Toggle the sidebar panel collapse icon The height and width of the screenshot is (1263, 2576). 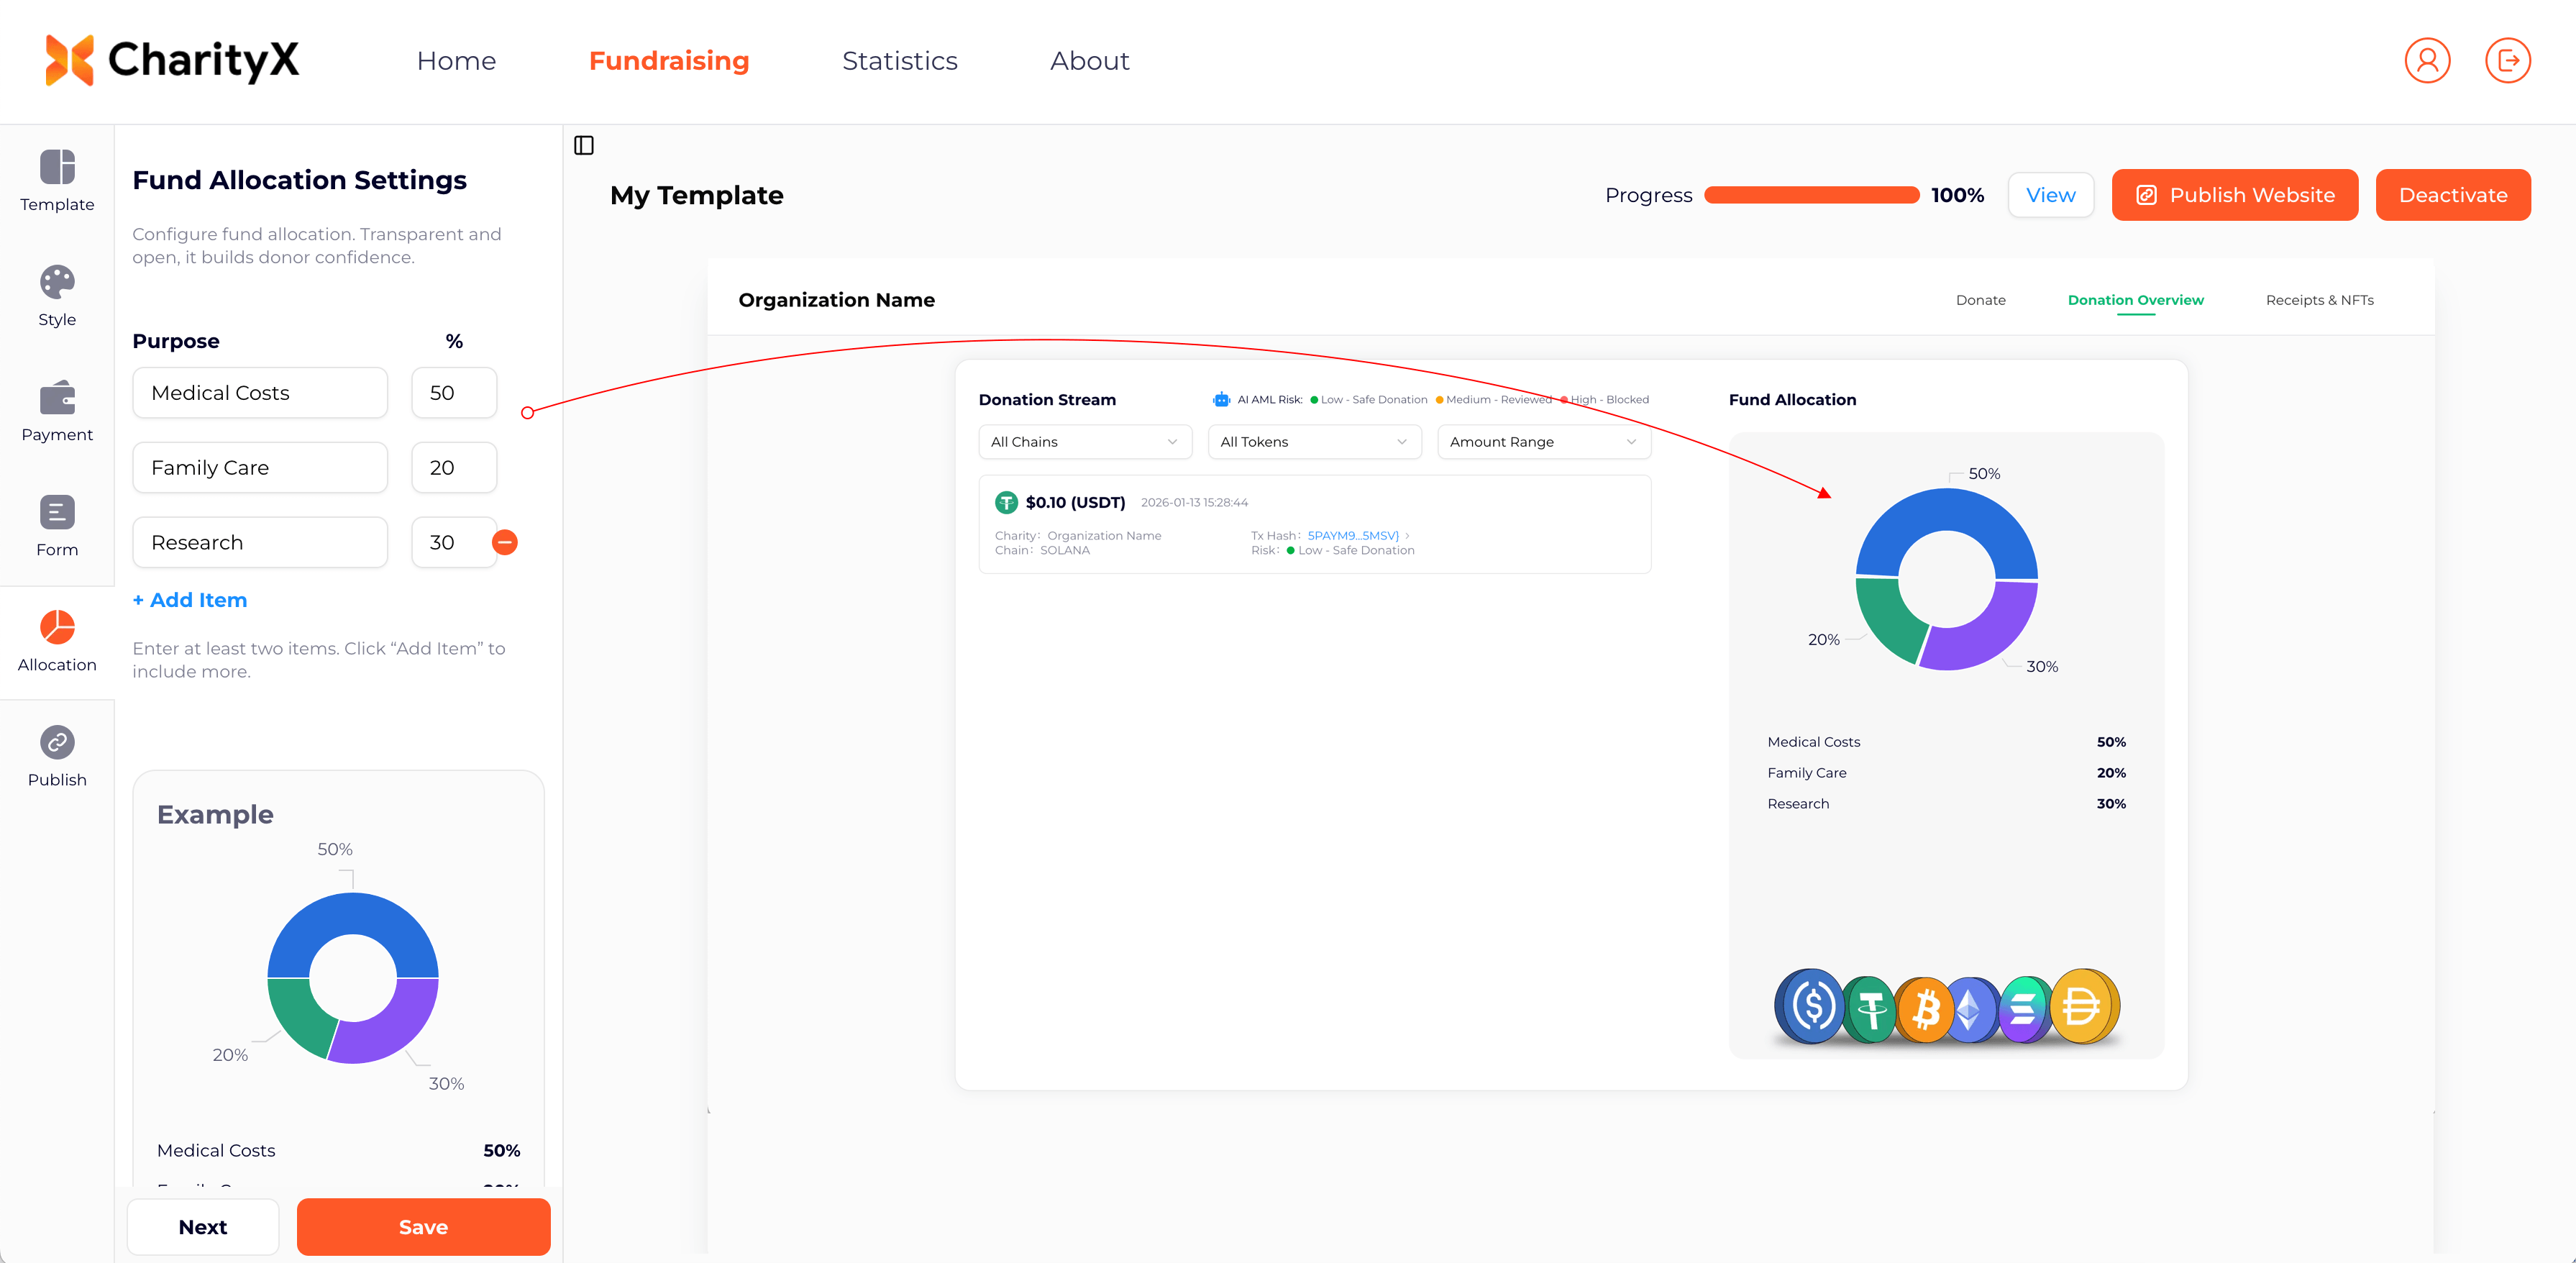(584, 146)
